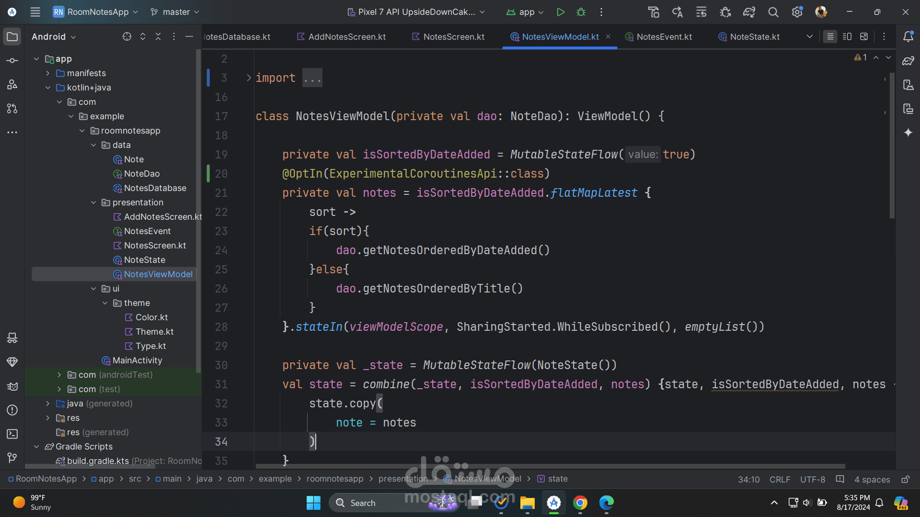Viewport: 920px width, 517px height.
Task: Toggle read-only lock icon in status bar
Action: [905, 479]
